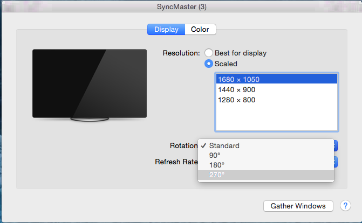Click the Gather Windows button

(298, 206)
